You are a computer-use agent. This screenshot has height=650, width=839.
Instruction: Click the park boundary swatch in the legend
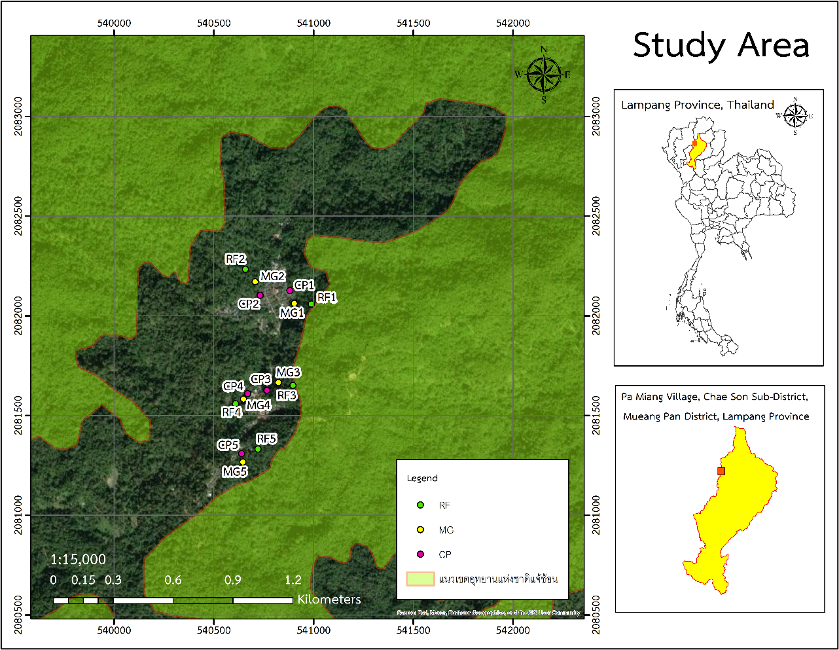coord(420,579)
